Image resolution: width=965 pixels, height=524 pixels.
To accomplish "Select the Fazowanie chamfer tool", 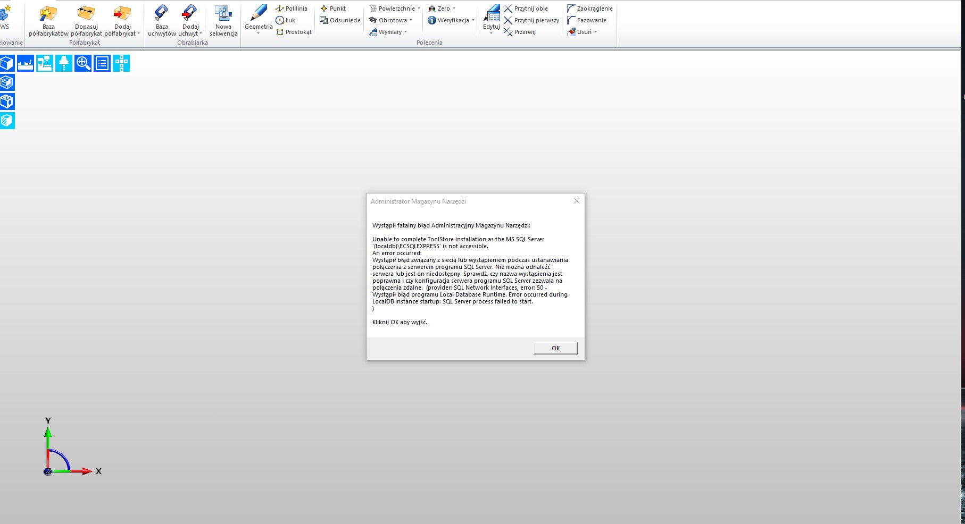I will click(586, 20).
